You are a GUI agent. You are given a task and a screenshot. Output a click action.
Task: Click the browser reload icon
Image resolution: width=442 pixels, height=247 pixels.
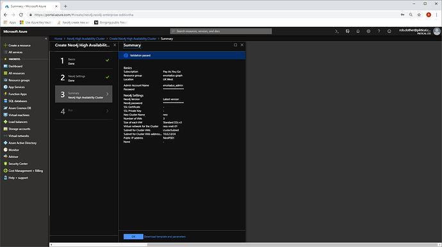coord(21,15)
